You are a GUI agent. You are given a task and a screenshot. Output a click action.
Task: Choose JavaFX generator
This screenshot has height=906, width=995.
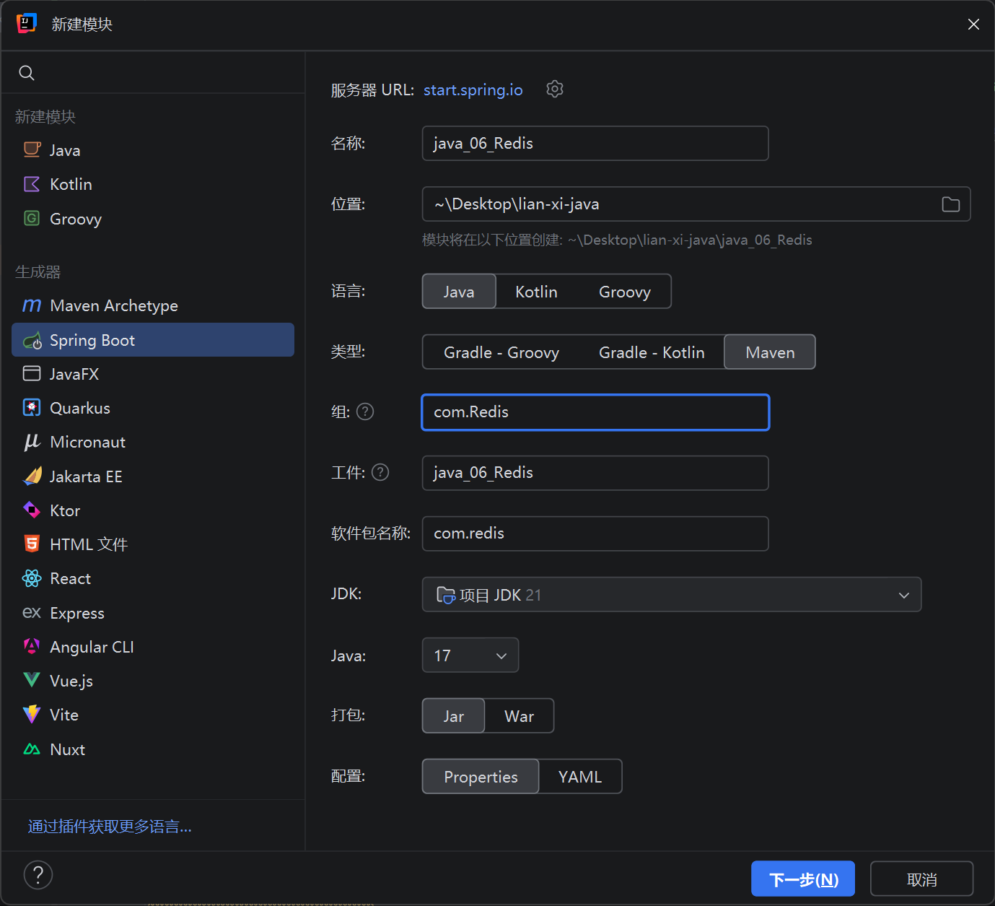pyautogui.click(x=153, y=374)
